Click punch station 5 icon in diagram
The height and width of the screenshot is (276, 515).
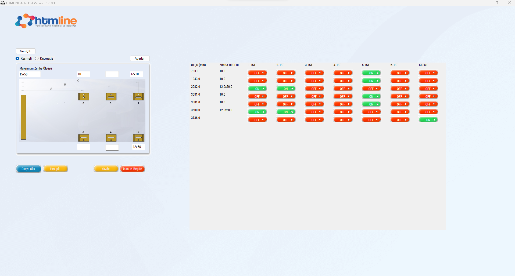[84, 97]
